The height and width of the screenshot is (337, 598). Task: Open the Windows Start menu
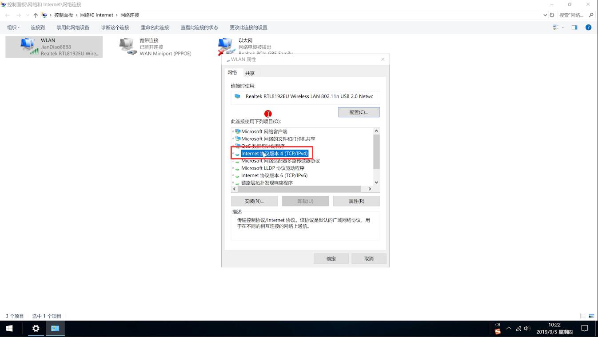coord(9,329)
